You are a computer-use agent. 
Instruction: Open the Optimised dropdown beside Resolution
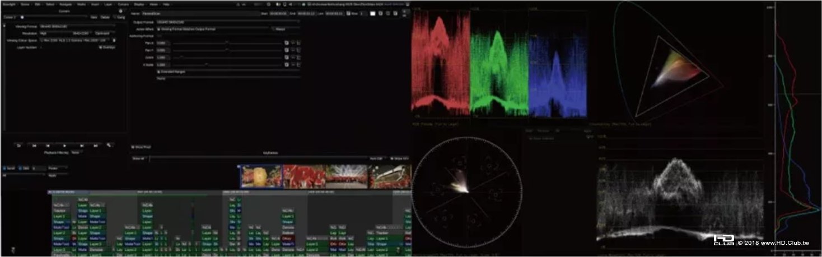104,34
